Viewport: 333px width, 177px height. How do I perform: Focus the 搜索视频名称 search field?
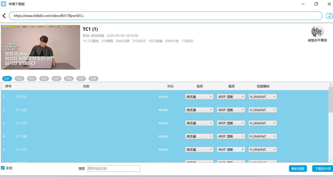point(114,168)
